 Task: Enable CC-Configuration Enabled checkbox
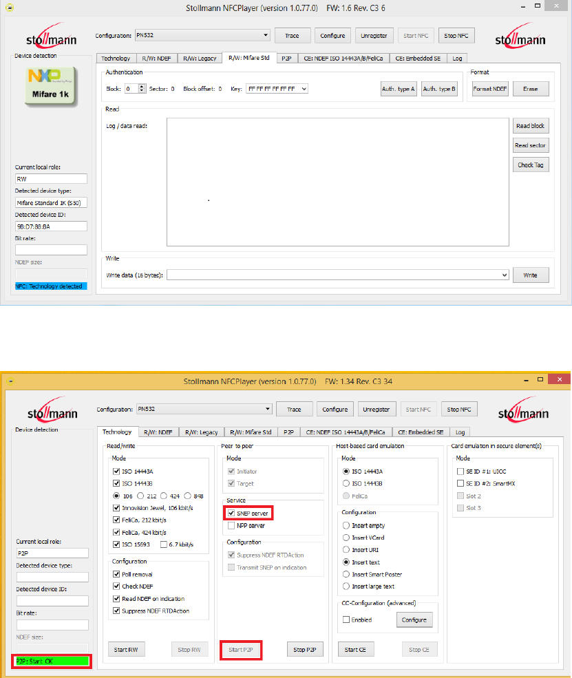point(346,619)
